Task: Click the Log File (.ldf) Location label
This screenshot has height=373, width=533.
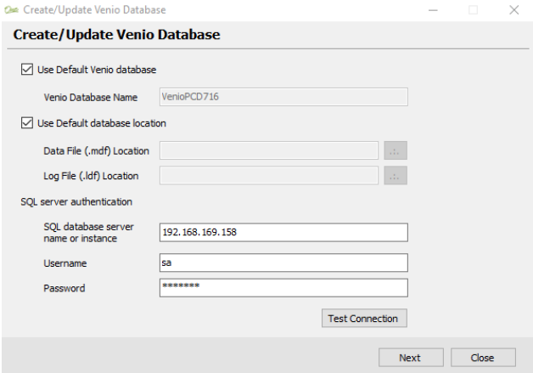Action: click(x=91, y=176)
